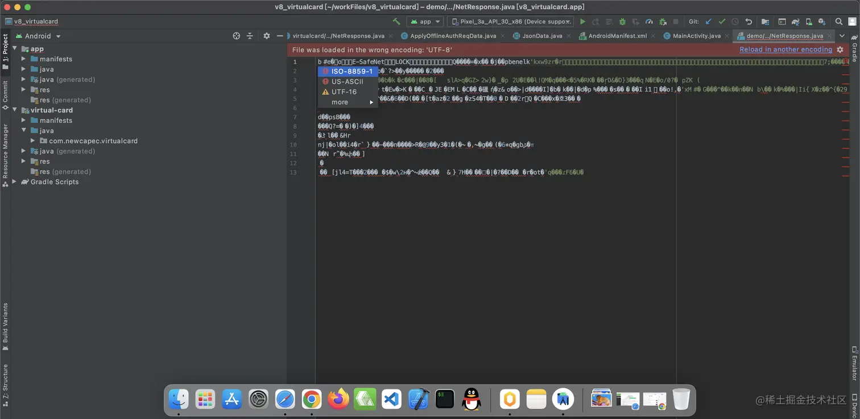Expand the app manifests folder arrow
The height and width of the screenshot is (419, 860).
pyautogui.click(x=24, y=59)
